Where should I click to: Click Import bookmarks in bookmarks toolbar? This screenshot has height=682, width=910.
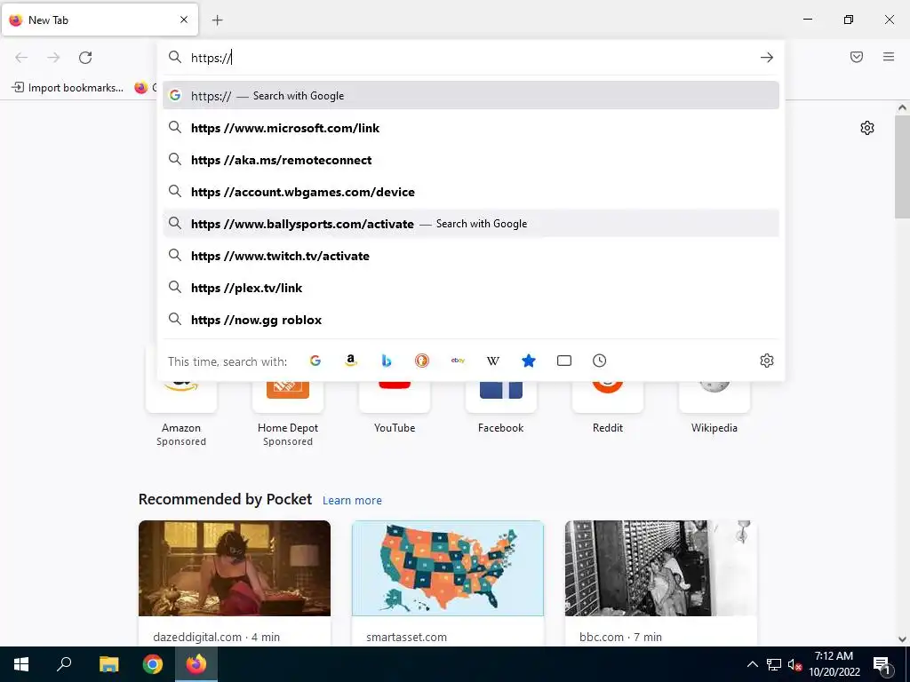(x=68, y=88)
